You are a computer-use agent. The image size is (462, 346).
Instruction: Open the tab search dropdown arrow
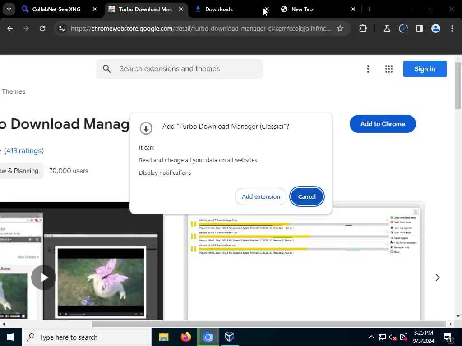pyautogui.click(x=9, y=9)
